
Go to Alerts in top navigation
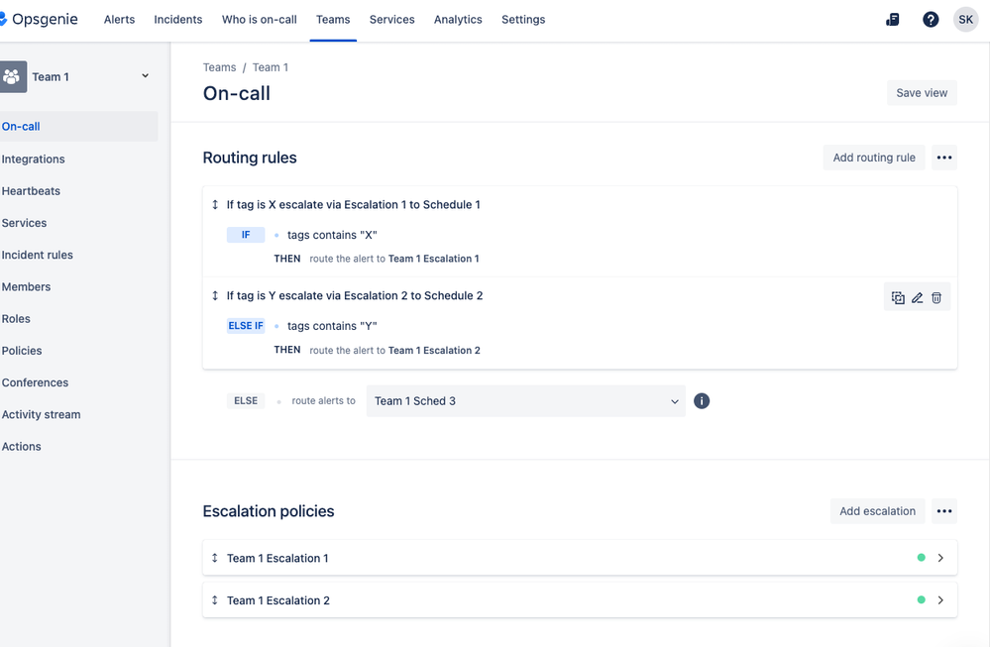click(119, 20)
